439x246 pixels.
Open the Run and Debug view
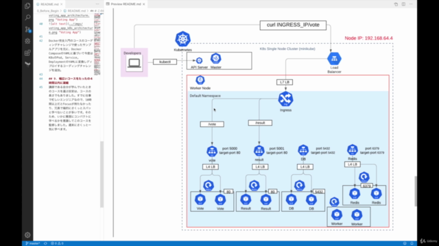27,41
